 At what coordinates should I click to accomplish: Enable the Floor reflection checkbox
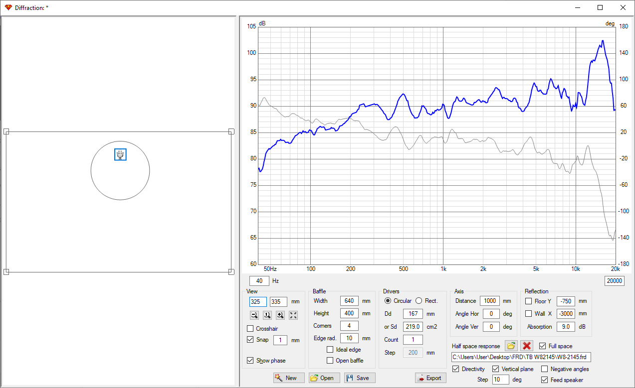click(529, 301)
